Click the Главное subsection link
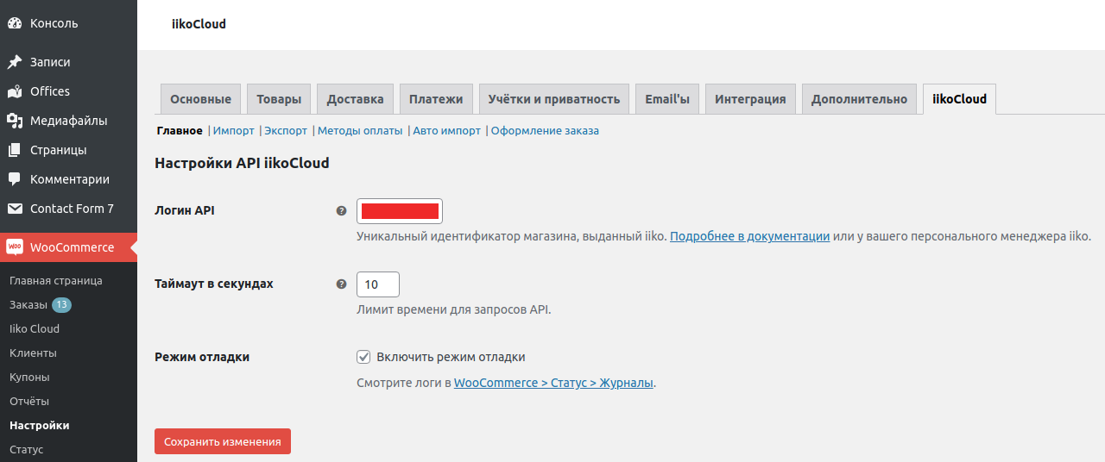This screenshot has height=462, width=1105. click(x=180, y=131)
